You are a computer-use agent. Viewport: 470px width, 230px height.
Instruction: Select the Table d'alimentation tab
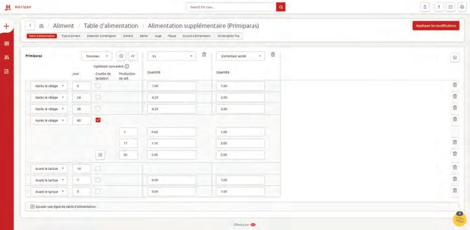click(41, 36)
